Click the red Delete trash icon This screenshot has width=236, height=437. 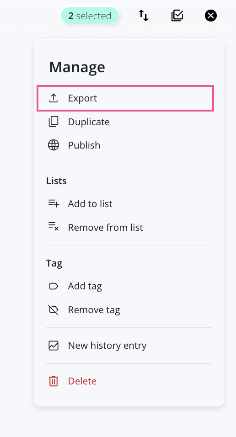click(x=53, y=381)
